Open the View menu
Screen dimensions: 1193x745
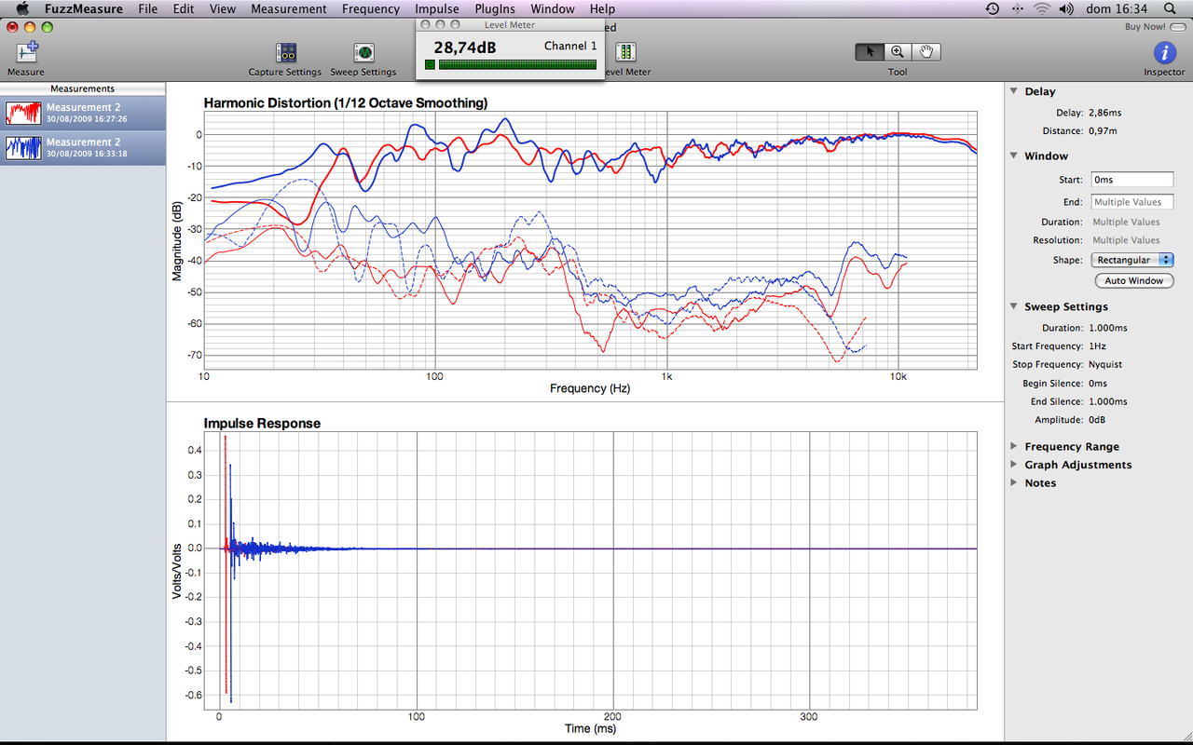tap(223, 8)
